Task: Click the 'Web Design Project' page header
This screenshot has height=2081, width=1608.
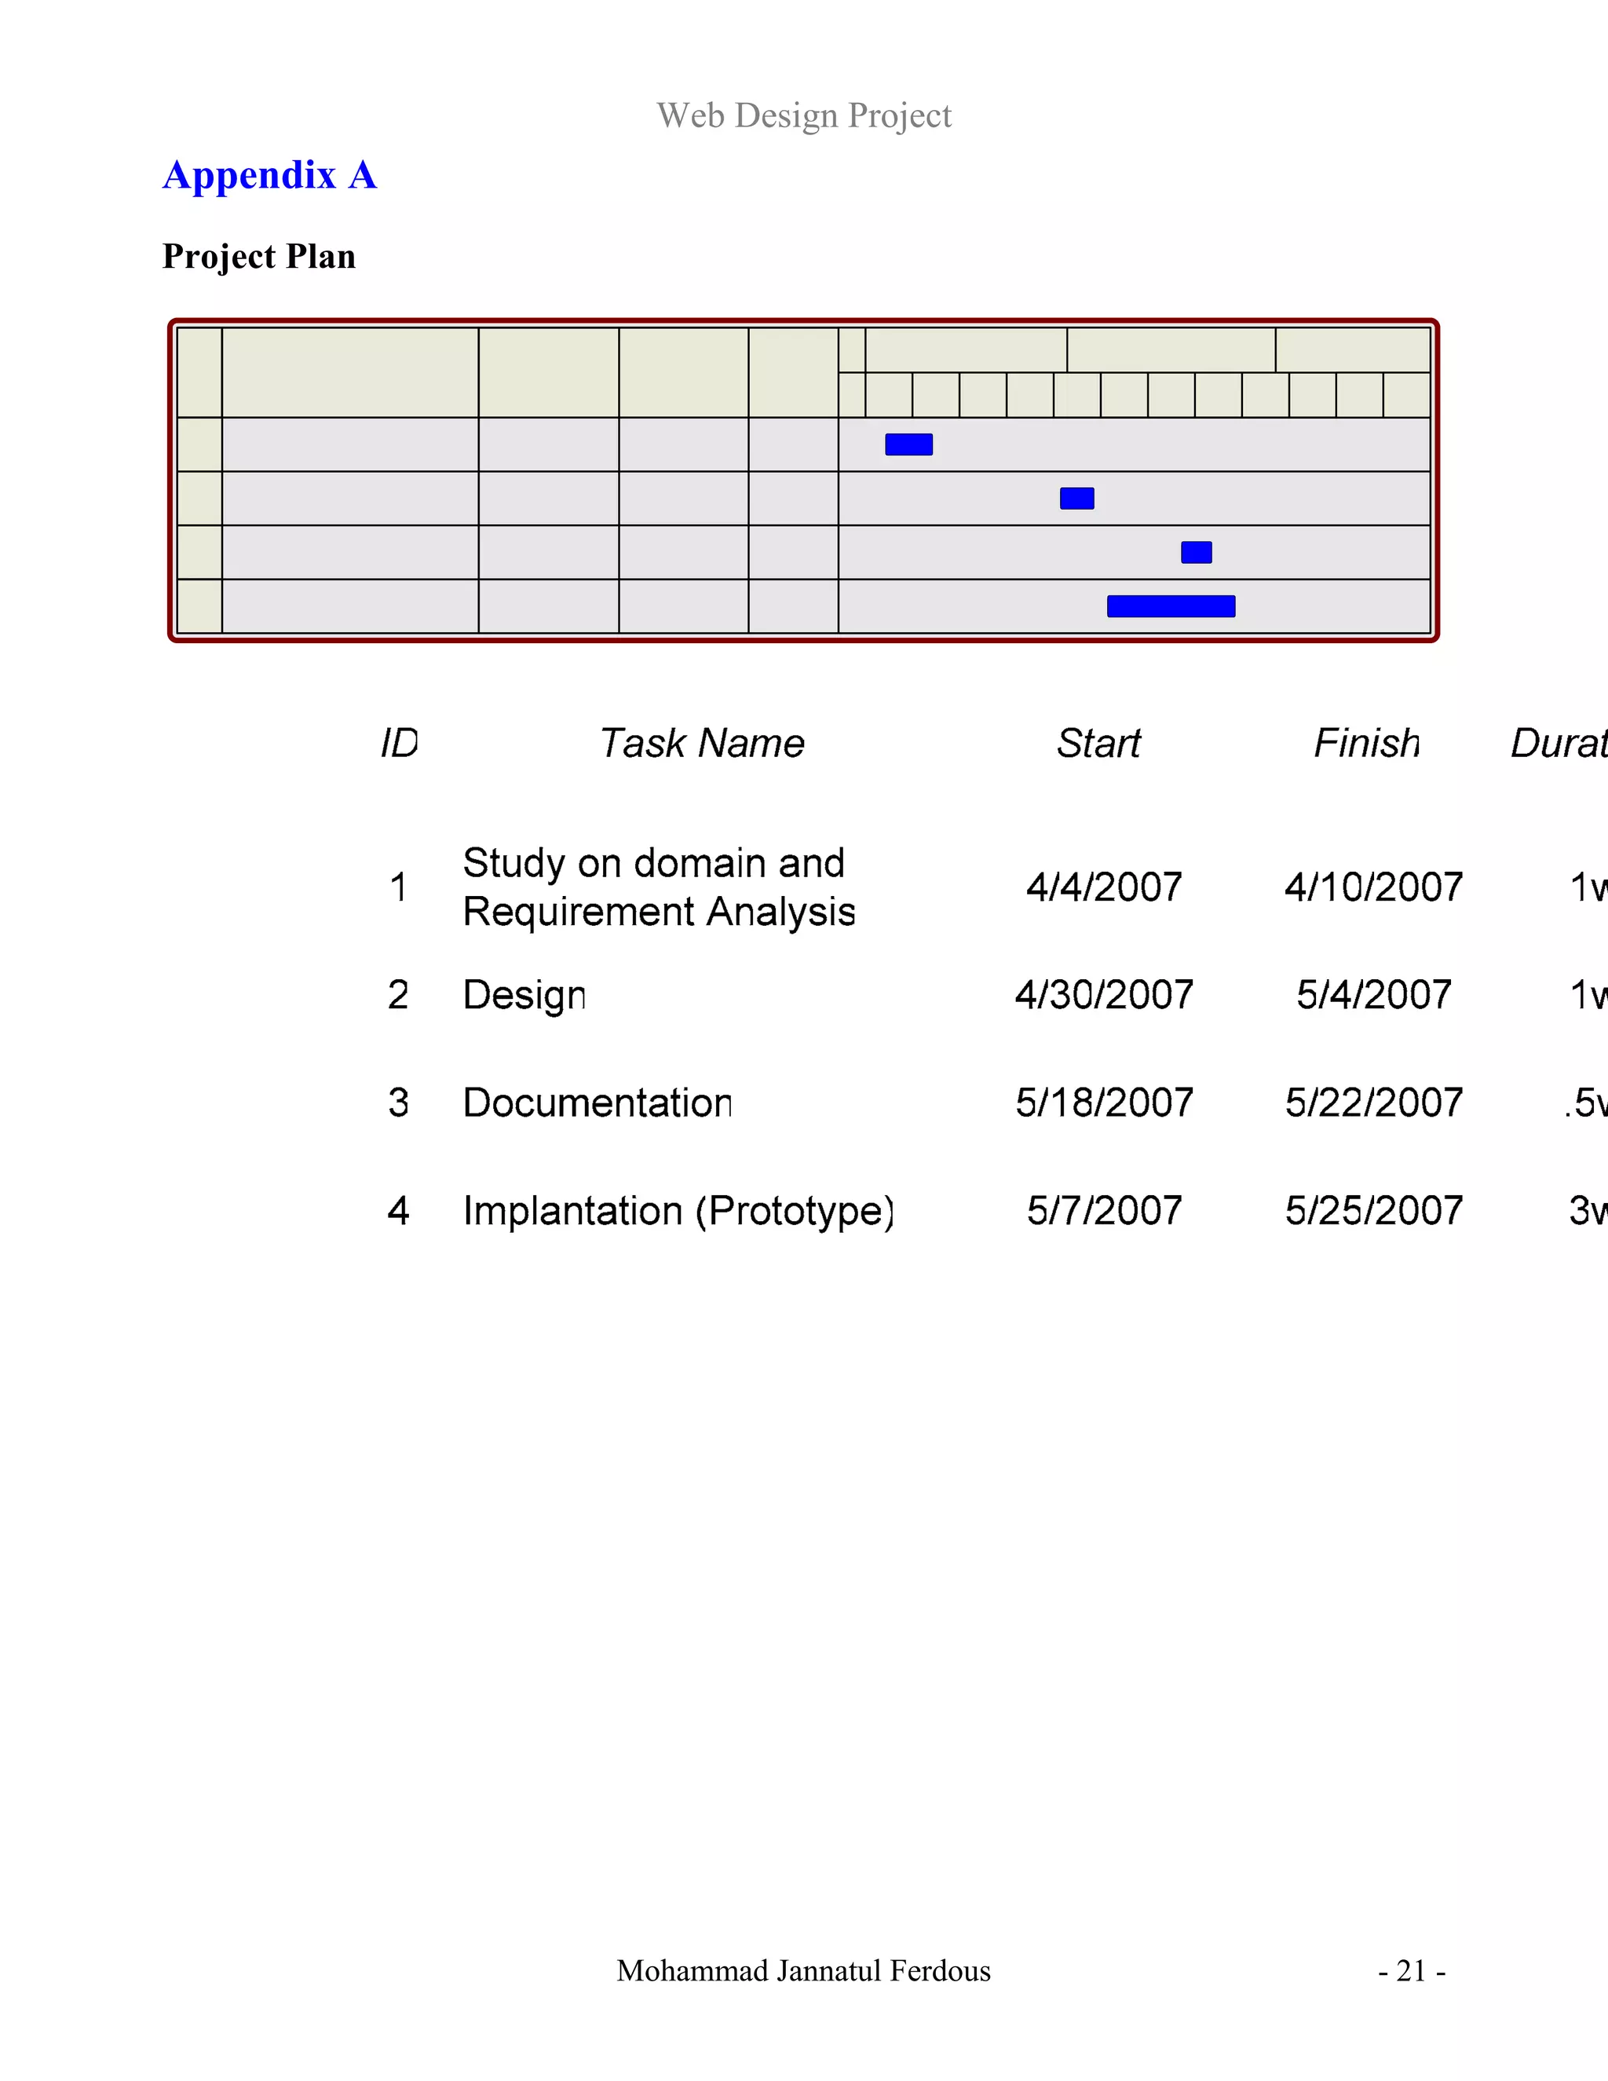Action: (x=803, y=116)
